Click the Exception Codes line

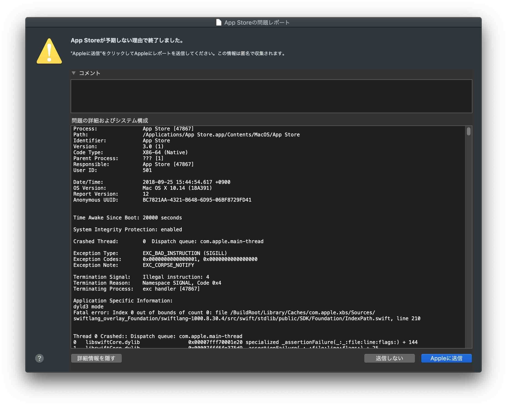tap(165, 259)
